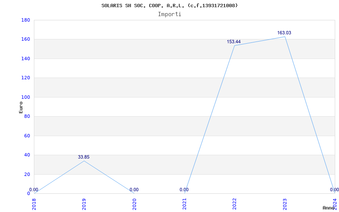339x212 pixels.
Task: Select the 33.85 data point label
Action: [x=83, y=157]
